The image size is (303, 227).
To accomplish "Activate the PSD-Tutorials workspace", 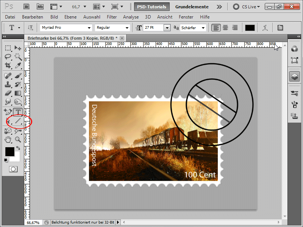I will (152, 7).
